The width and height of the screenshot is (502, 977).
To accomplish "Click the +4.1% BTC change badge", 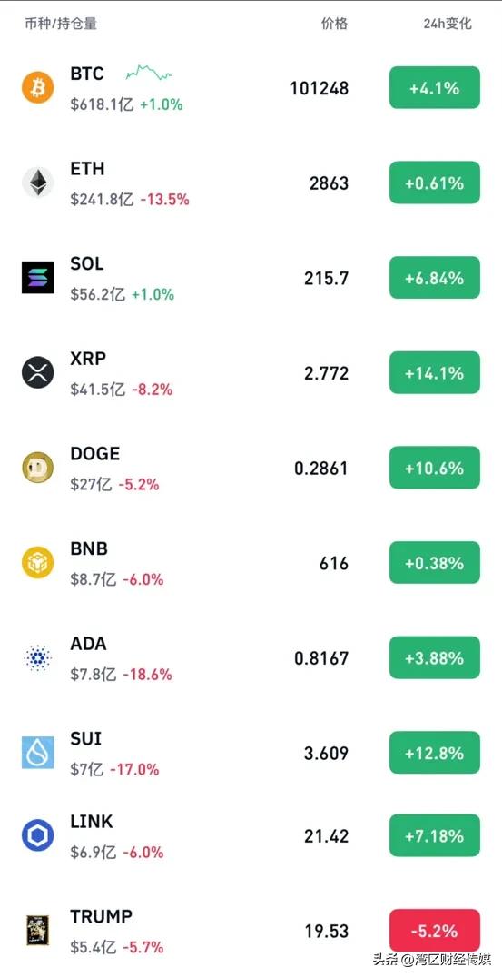I will (435, 88).
